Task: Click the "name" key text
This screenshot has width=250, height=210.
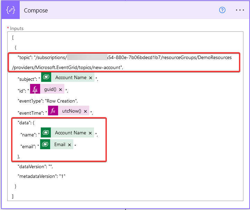Action: point(29,135)
